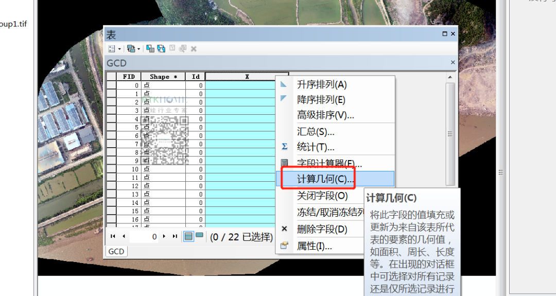Screen dimensions: 556x296
Task: Expand the Related Tables dropdown arrow
Action: pos(138,49)
